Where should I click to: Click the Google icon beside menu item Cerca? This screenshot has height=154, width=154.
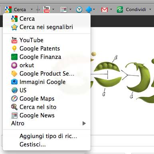(14, 19)
